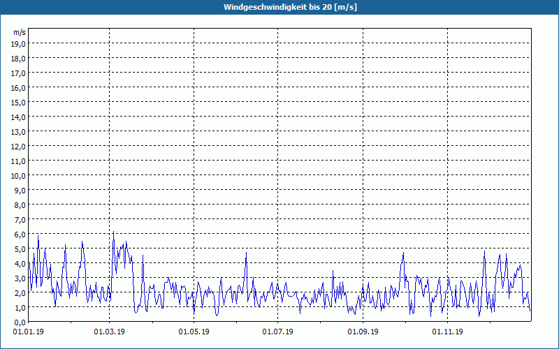Click the 01.05.19 x-axis date
Screen dimensions: 559x349
coord(194,332)
